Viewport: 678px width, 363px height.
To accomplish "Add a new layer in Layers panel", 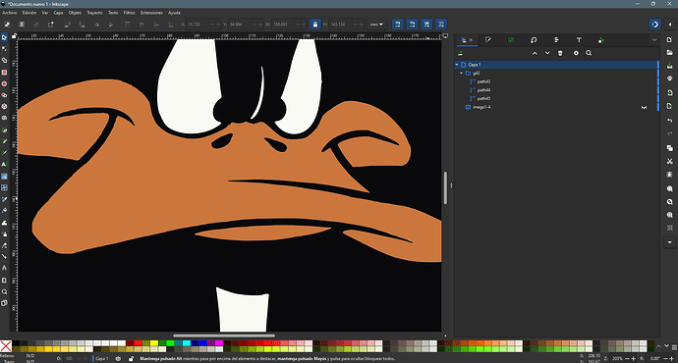I will pos(461,53).
